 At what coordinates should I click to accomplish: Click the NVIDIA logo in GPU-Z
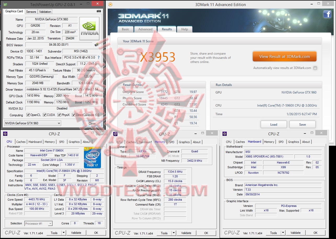tap(89, 29)
